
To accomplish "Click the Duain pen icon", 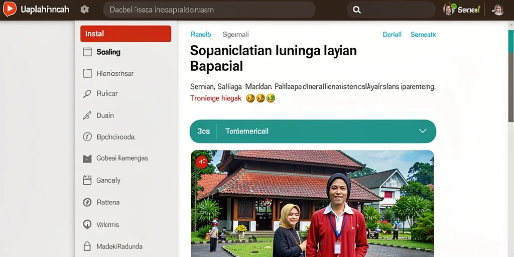I will 87,115.
